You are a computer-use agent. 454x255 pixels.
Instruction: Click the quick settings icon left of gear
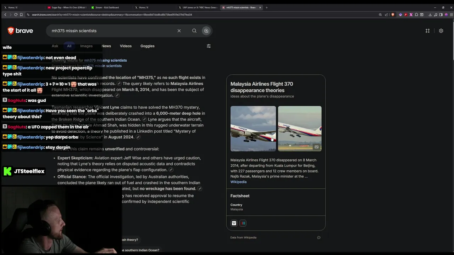[427, 31]
